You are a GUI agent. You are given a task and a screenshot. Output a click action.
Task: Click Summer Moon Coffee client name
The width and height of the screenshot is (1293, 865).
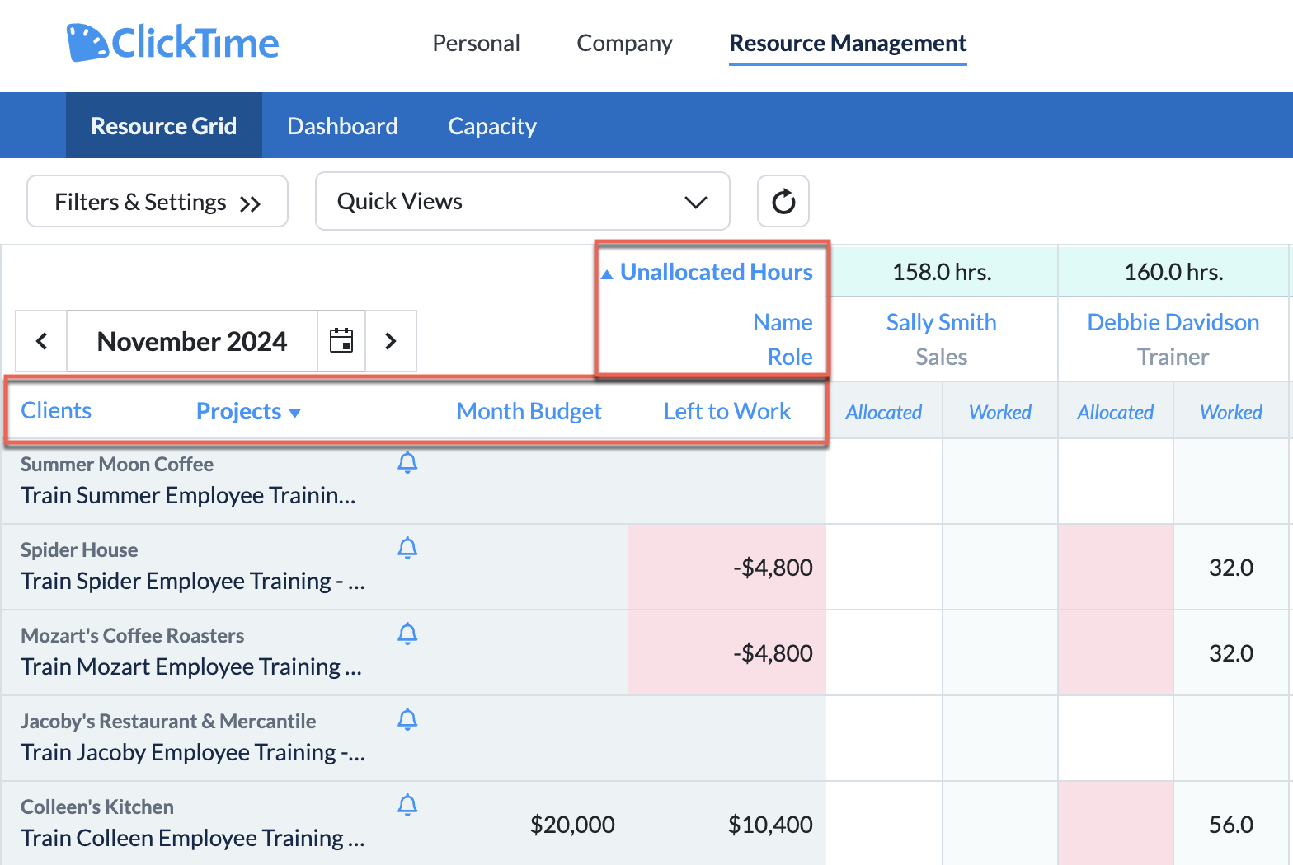pos(117,464)
